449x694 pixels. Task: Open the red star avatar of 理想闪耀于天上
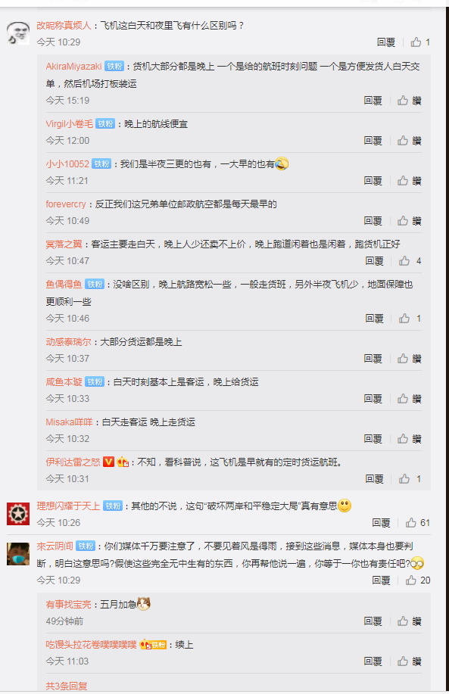point(18,513)
